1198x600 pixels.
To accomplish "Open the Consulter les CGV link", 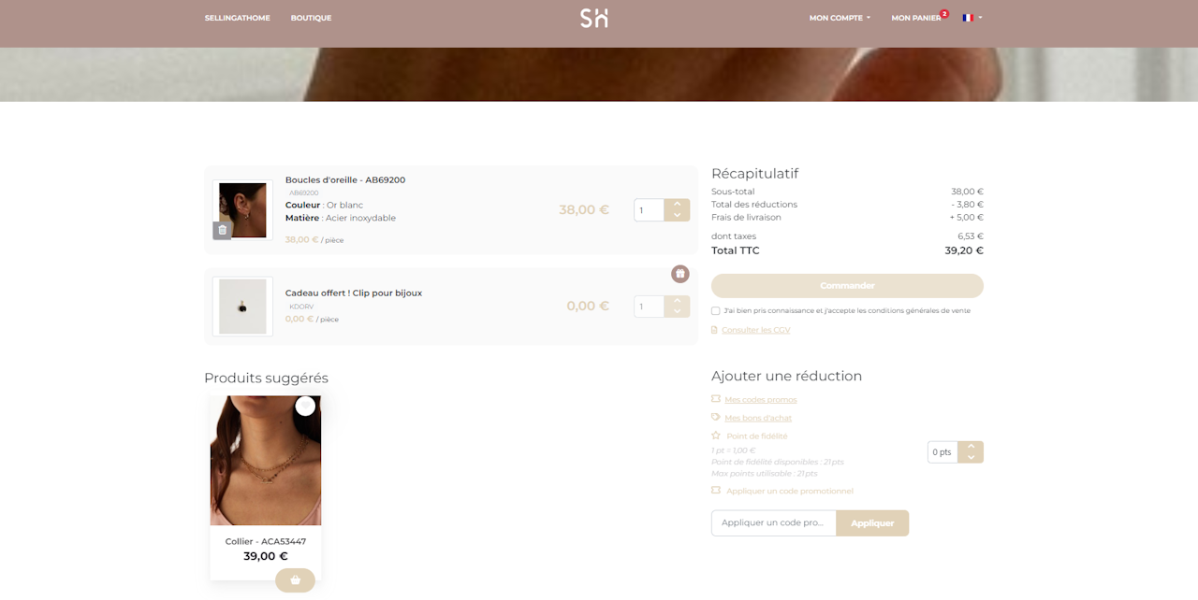I will coord(755,329).
